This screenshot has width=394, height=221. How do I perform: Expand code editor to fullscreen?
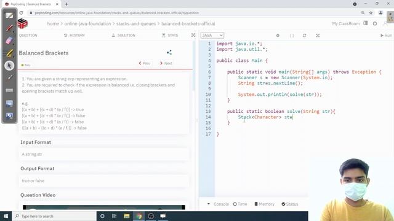coord(318,36)
